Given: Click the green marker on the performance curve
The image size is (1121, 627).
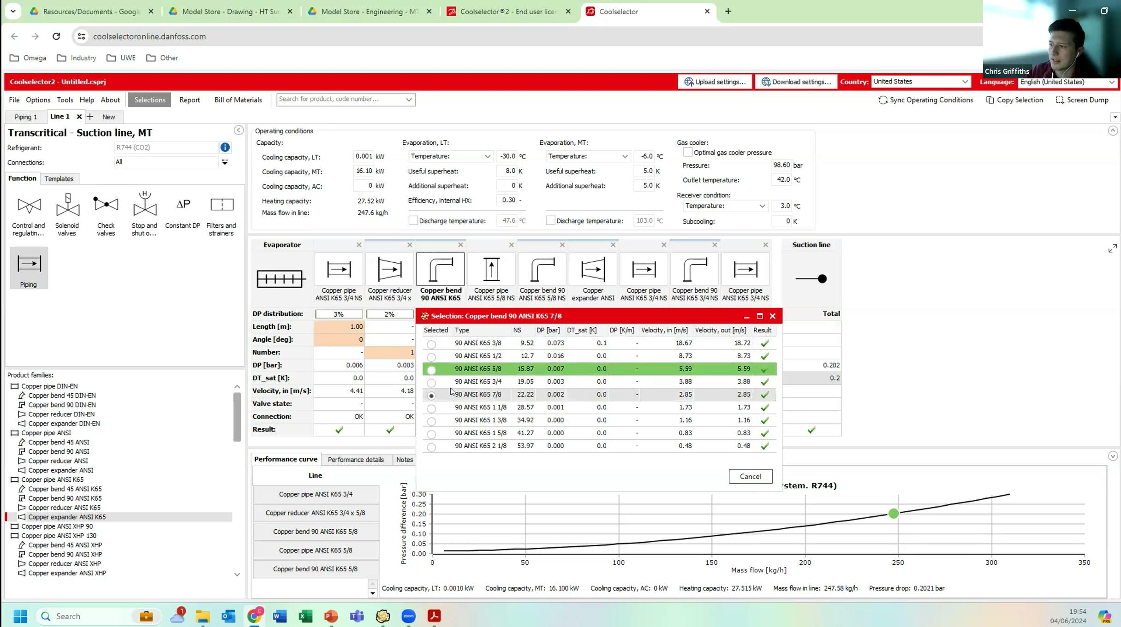Looking at the screenshot, I should pos(894,513).
